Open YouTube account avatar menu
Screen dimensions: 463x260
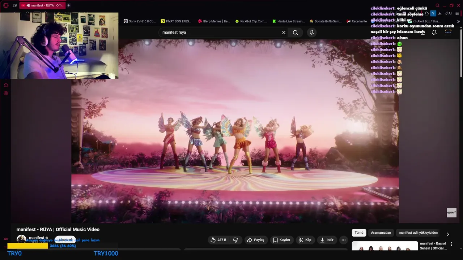(x=448, y=32)
